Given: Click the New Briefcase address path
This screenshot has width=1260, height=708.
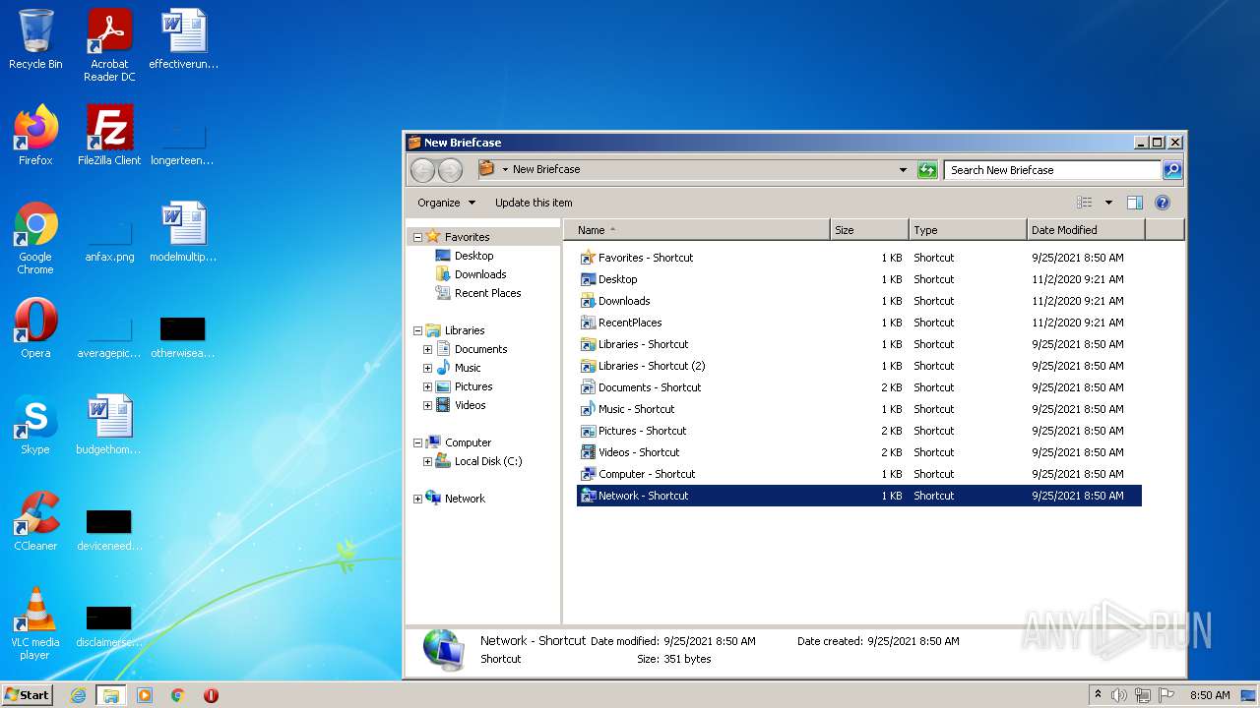Looking at the screenshot, I should (x=546, y=169).
